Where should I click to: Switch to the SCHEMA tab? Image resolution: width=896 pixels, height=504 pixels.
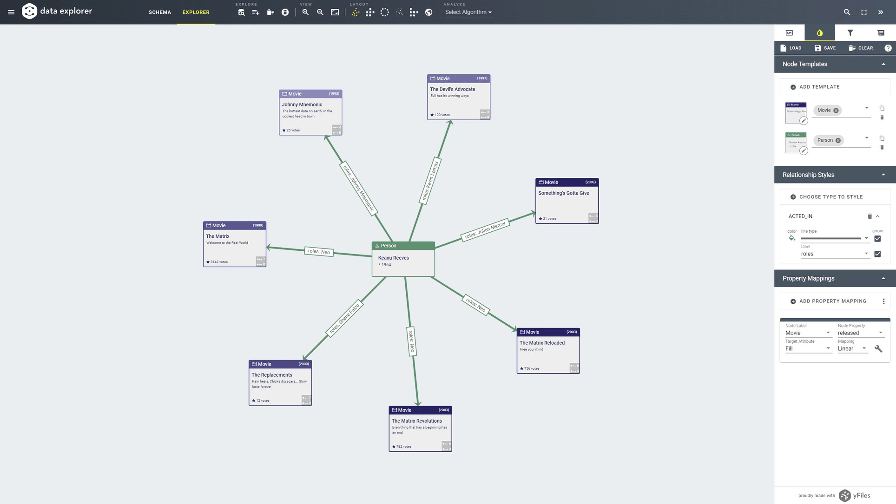click(160, 12)
